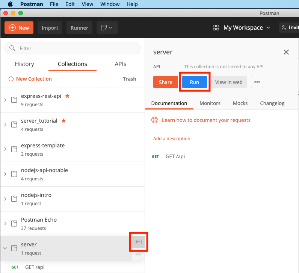Open the server collection options dots
This screenshot has height=273, width=299.
[x=139, y=254]
